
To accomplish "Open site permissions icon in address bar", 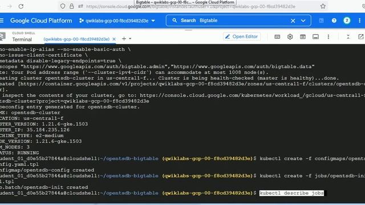I will [80, 6].
